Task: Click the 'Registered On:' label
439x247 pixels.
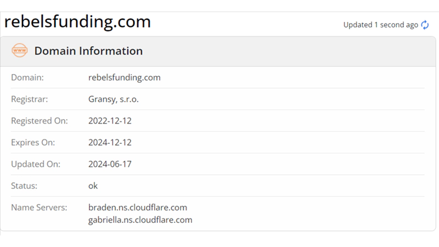Action: coord(40,121)
